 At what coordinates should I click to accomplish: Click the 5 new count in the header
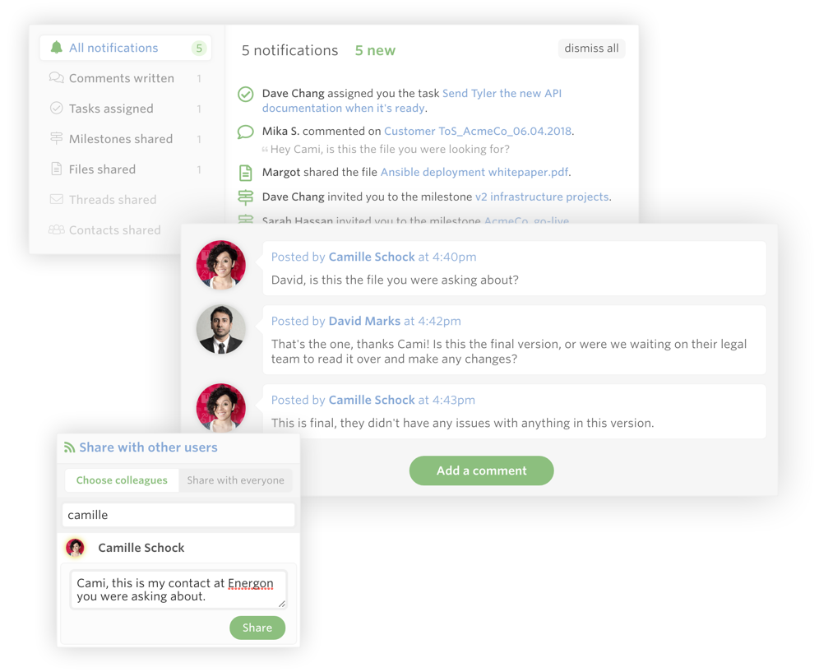pyautogui.click(x=375, y=51)
